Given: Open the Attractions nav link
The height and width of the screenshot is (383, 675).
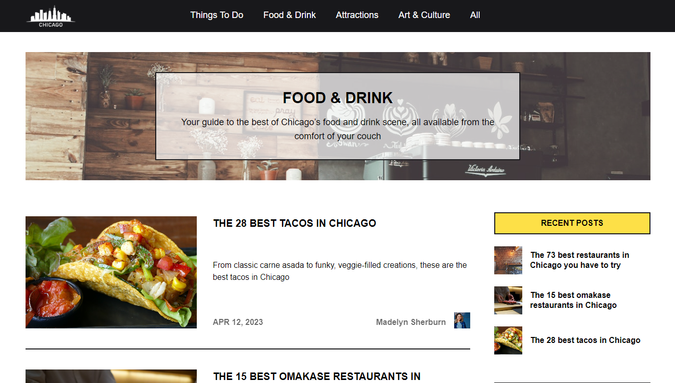Looking at the screenshot, I should pyautogui.click(x=357, y=15).
